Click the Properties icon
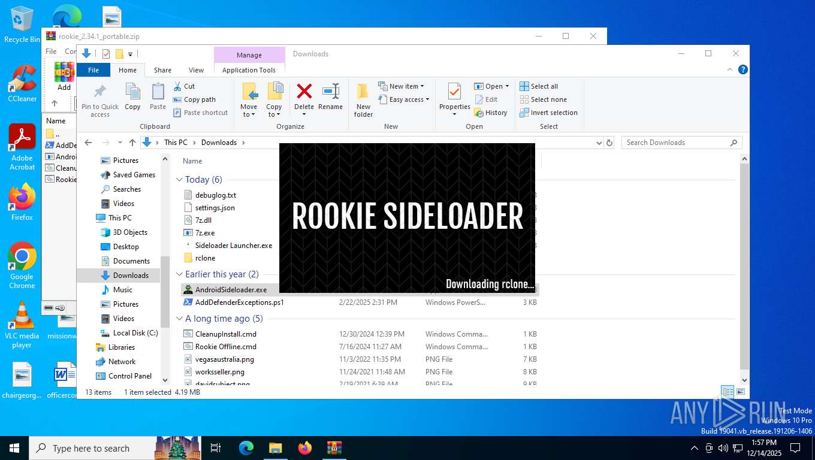 [x=454, y=92]
